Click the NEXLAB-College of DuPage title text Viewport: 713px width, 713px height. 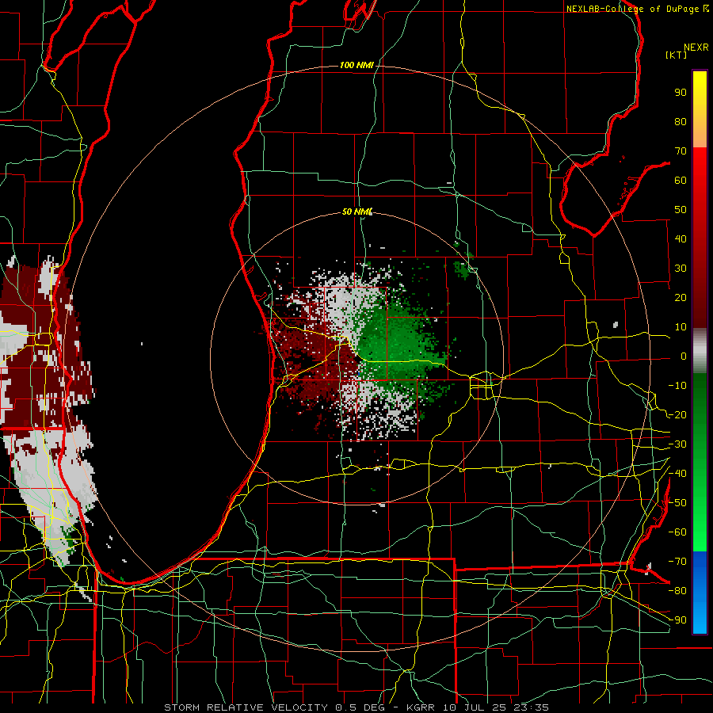tap(632, 9)
